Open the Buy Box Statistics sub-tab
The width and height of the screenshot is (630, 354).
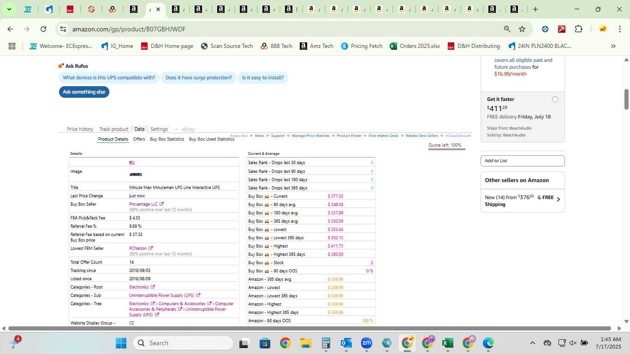click(167, 139)
